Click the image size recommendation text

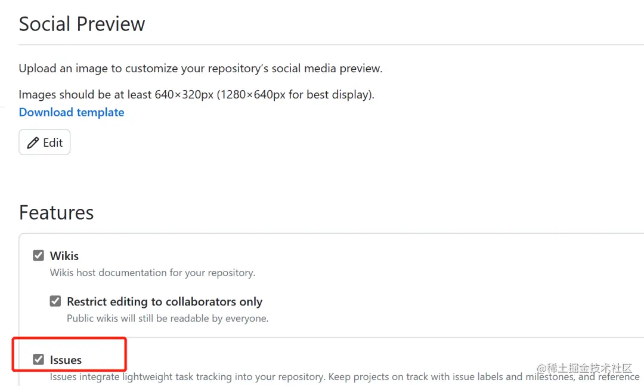(x=196, y=94)
